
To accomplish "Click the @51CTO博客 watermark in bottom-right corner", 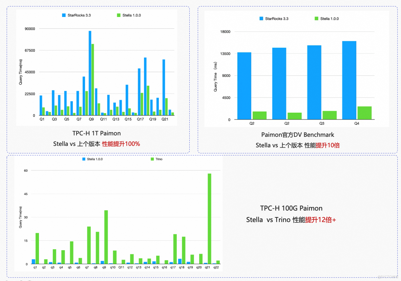I will tap(388, 277).
